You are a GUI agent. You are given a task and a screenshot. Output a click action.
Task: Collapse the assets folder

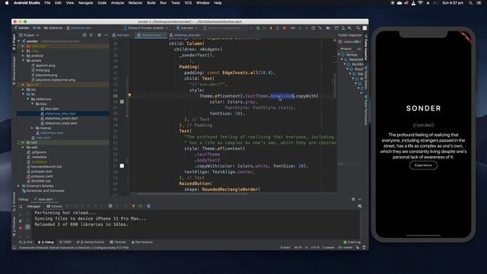pos(24,61)
